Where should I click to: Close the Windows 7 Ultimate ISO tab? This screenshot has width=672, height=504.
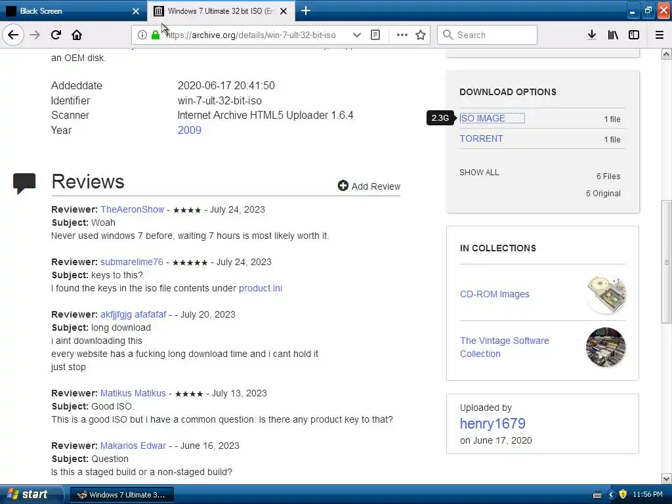pyautogui.click(x=283, y=11)
